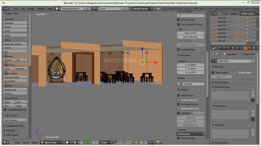Enable the Only Render checkbox

click(x=178, y=95)
